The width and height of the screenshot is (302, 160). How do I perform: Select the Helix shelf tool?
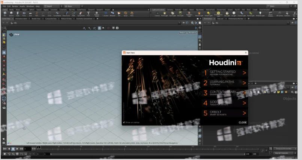[x=132, y=14]
